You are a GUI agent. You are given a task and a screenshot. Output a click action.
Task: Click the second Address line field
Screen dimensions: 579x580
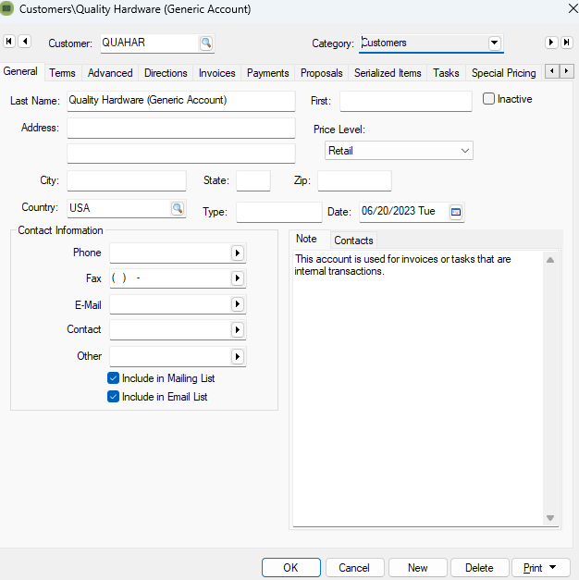click(x=181, y=154)
